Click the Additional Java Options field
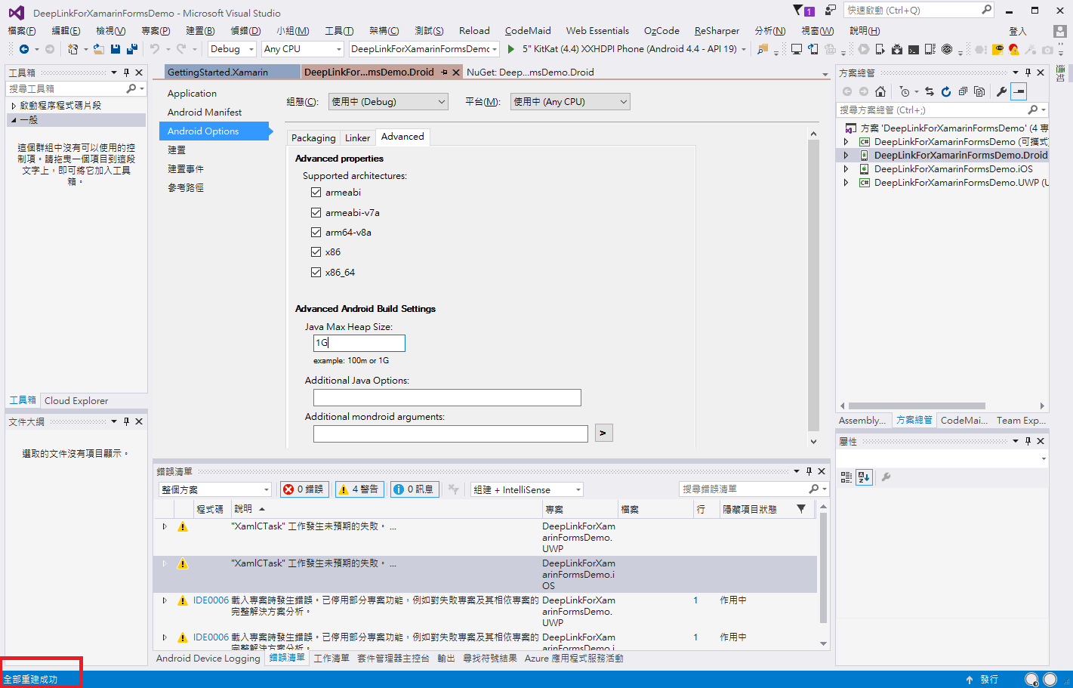This screenshot has width=1073, height=688. pyautogui.click(x=447, y=398)
